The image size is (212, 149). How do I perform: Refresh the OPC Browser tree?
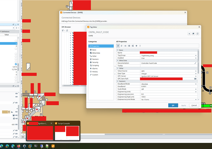click(67, 30)
